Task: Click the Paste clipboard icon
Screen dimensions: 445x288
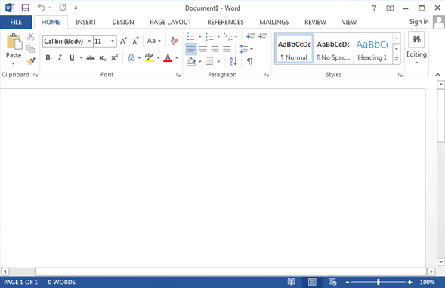Action: (x=14, y=42)
